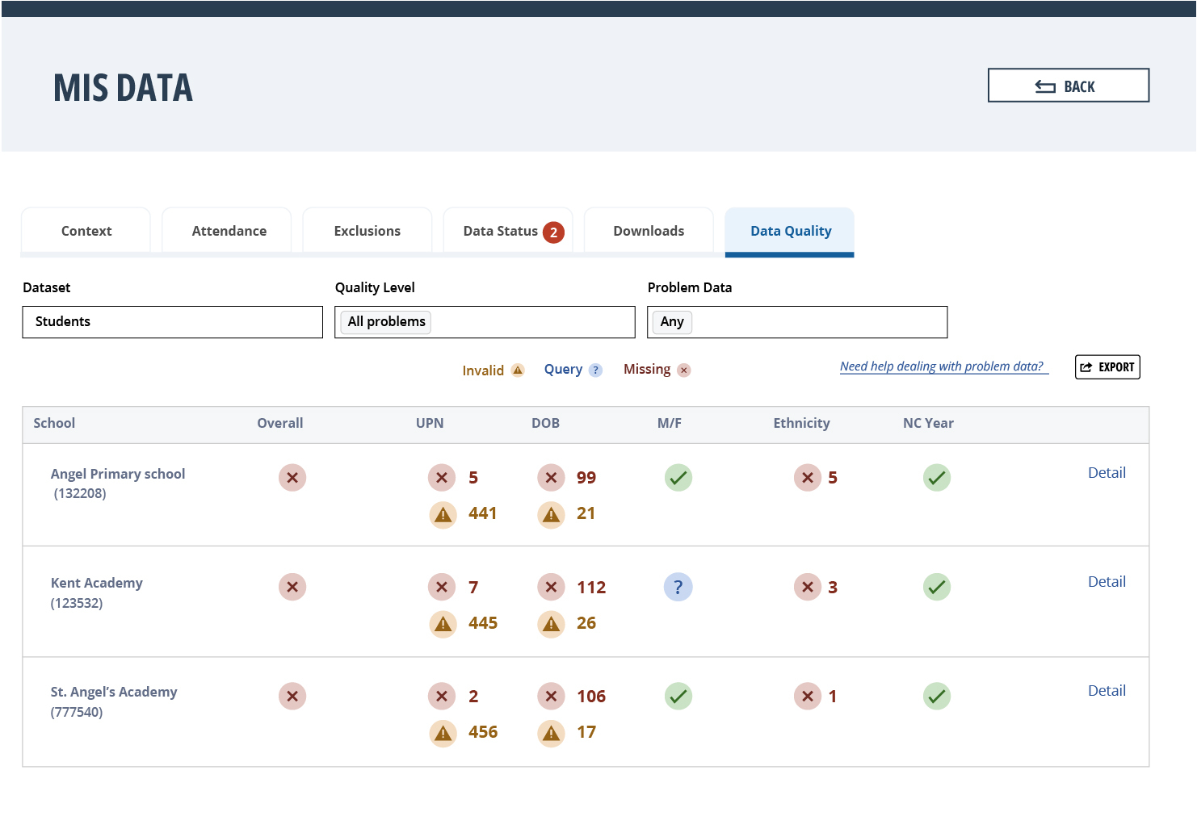Image resolution: width=1197 pixels, height=833 pixels.
Task: Sort by the School column header
Action: [54, 423]
